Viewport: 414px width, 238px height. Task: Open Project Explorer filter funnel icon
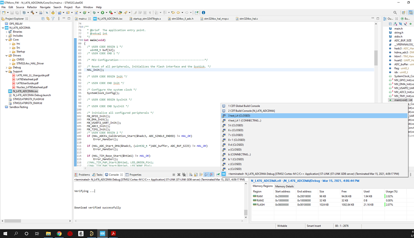coord(53,19)
